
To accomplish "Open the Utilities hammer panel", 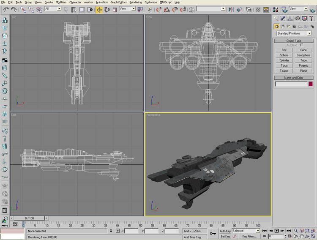I will (x=312, y=18).
